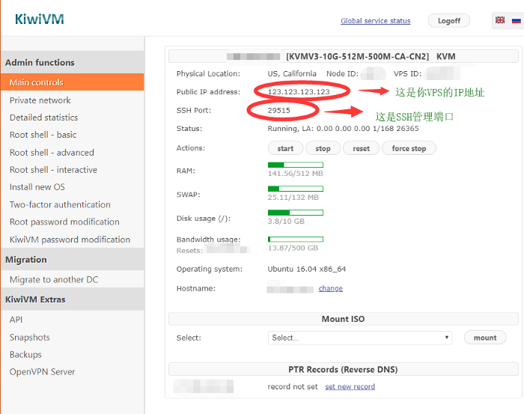The height and width of the screenshot is (414, 524).
Task: Click the stop action button
Action: [x=323, y=148]
